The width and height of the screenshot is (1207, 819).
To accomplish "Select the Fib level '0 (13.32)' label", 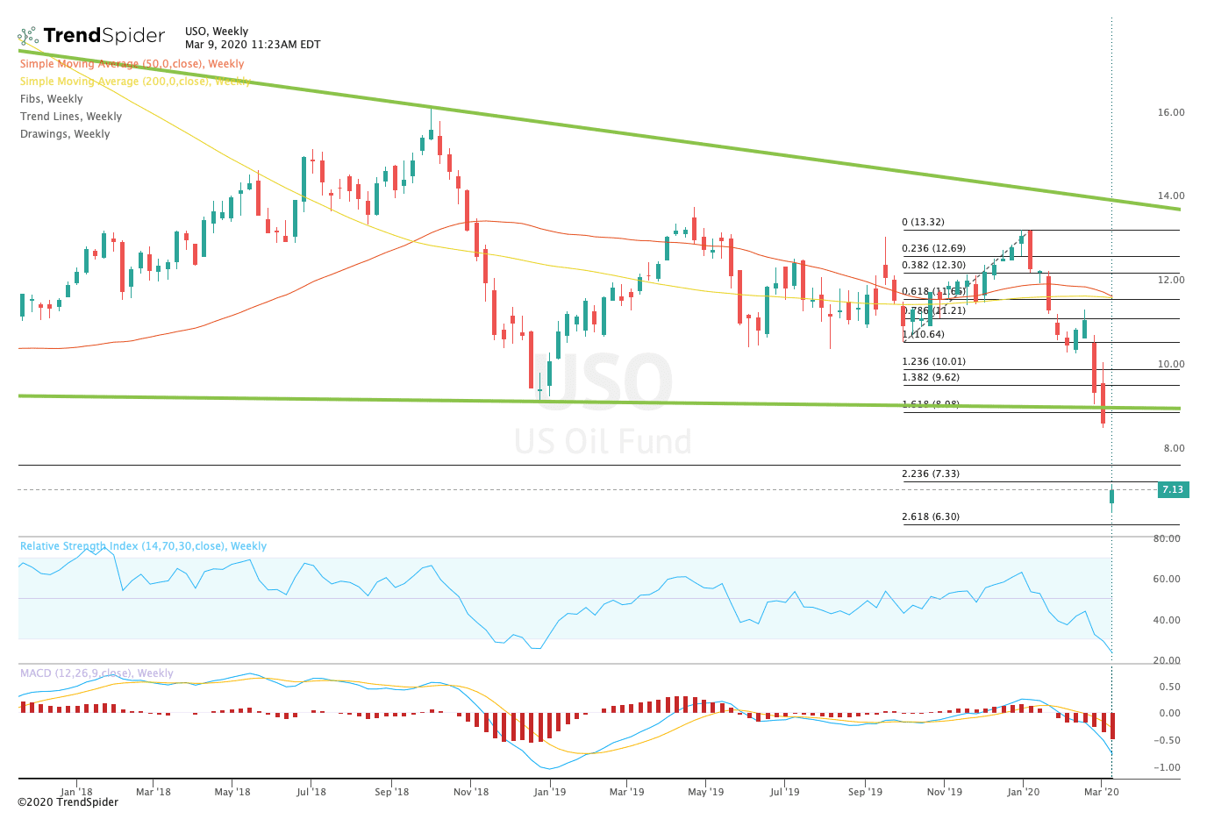I will coord(924,223).
